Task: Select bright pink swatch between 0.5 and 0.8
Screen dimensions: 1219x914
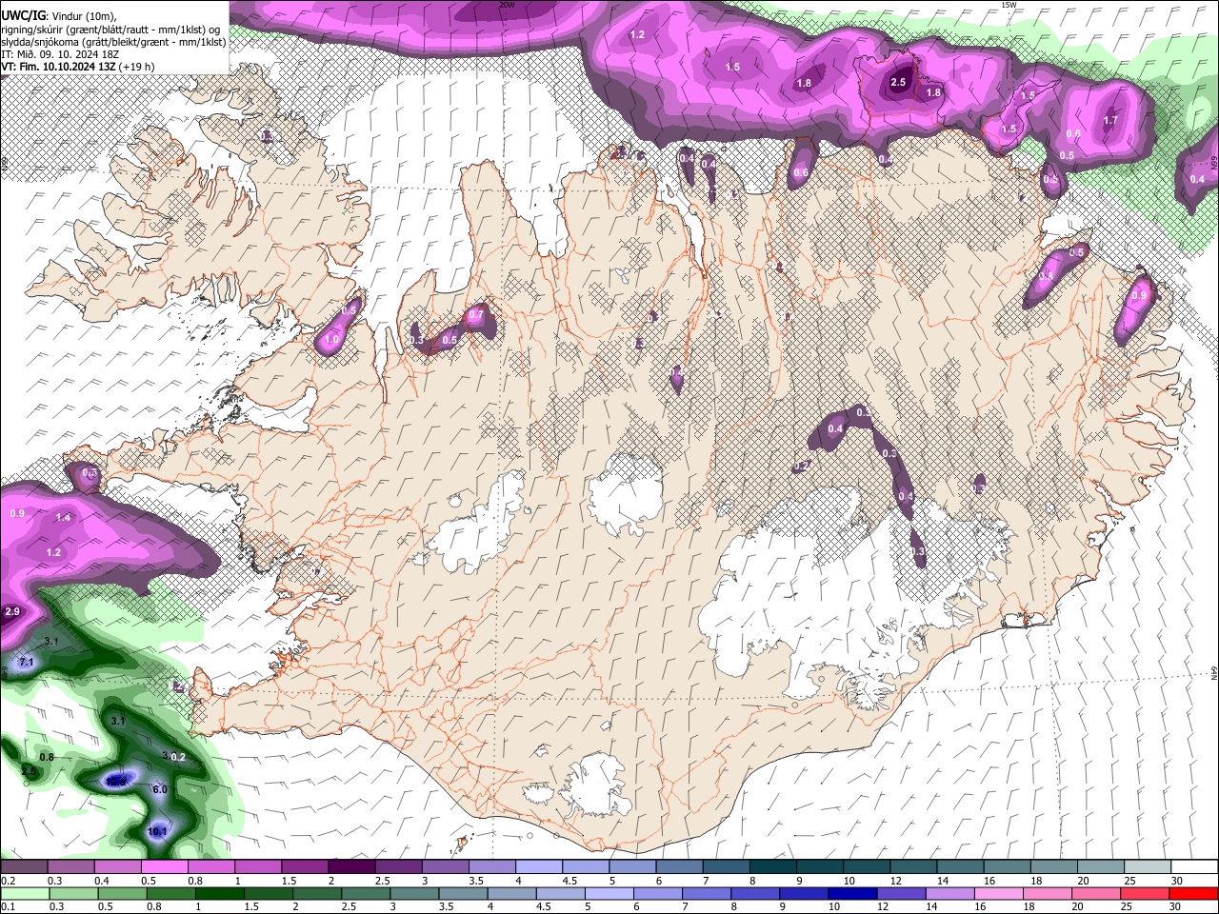Action: tap(165, 867)
